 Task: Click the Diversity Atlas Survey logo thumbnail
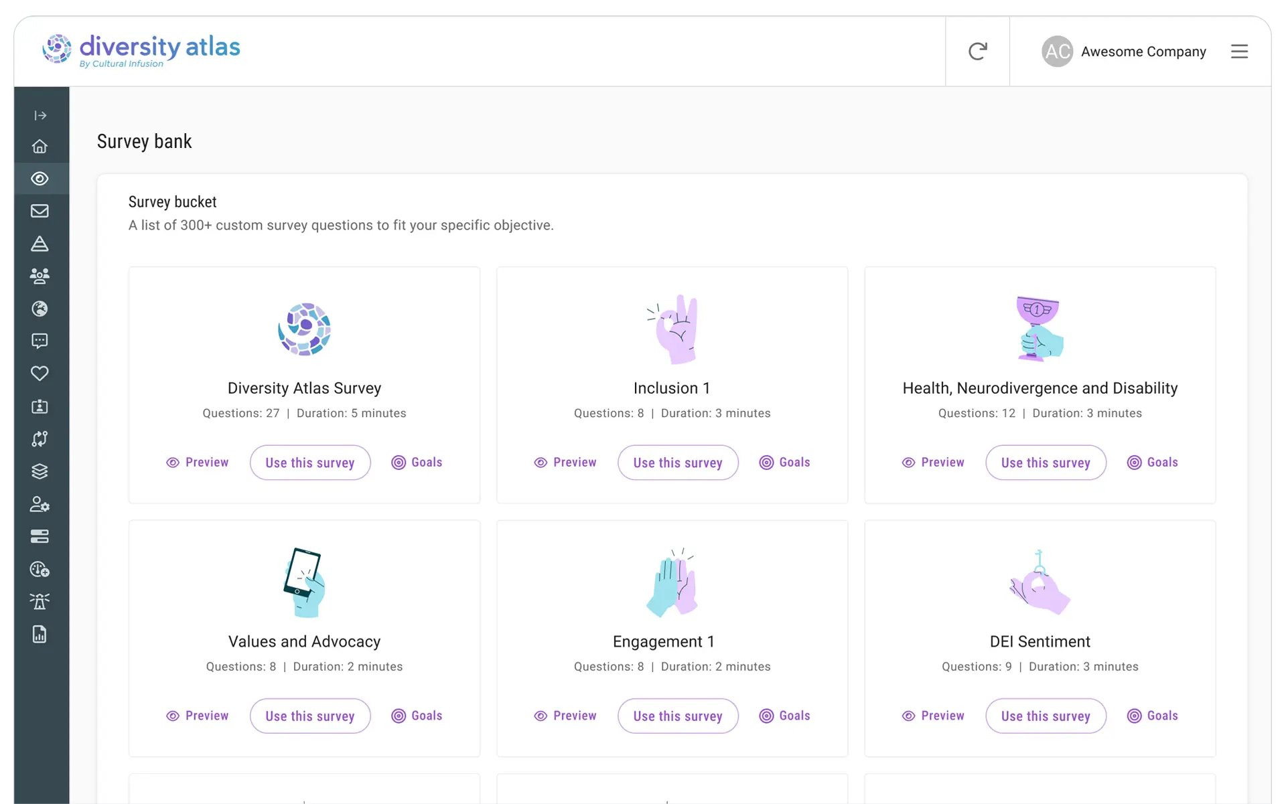[x=305, y=329]
